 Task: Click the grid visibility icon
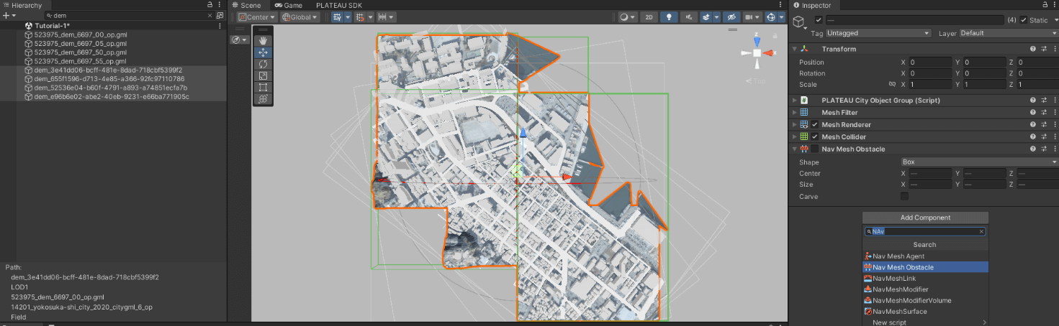click(336, 17)
